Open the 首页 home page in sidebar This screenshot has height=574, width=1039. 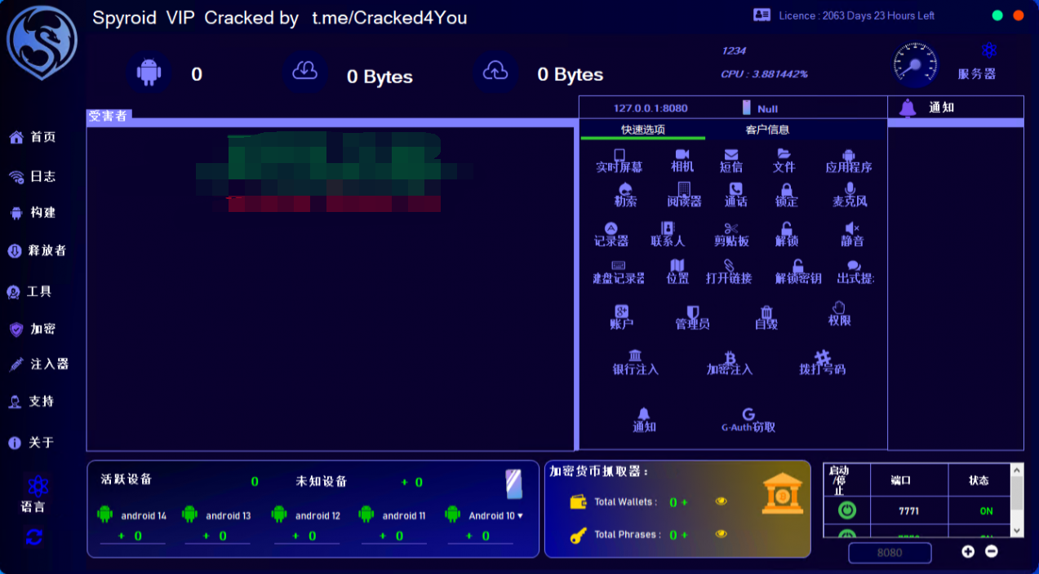pyautogui.click(x=33, y=138)
